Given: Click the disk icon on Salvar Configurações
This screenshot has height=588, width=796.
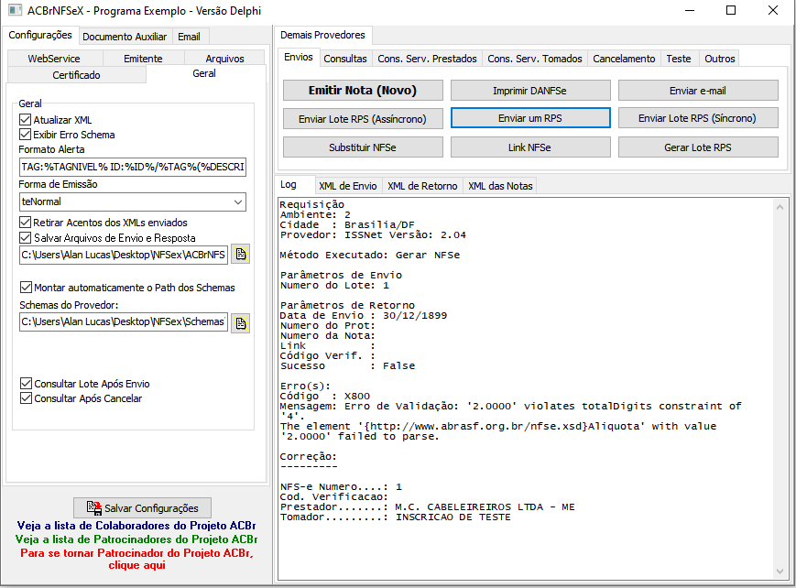Looking at the screenshot, I should pyautogui.click(x=94, y=507).
